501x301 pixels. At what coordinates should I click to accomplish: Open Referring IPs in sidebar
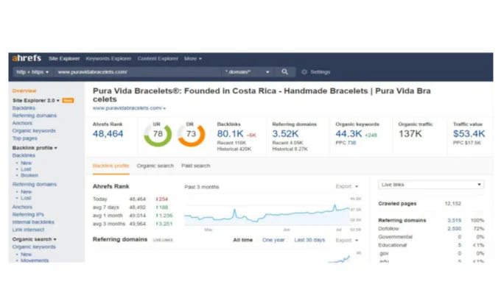coord(28,214)
